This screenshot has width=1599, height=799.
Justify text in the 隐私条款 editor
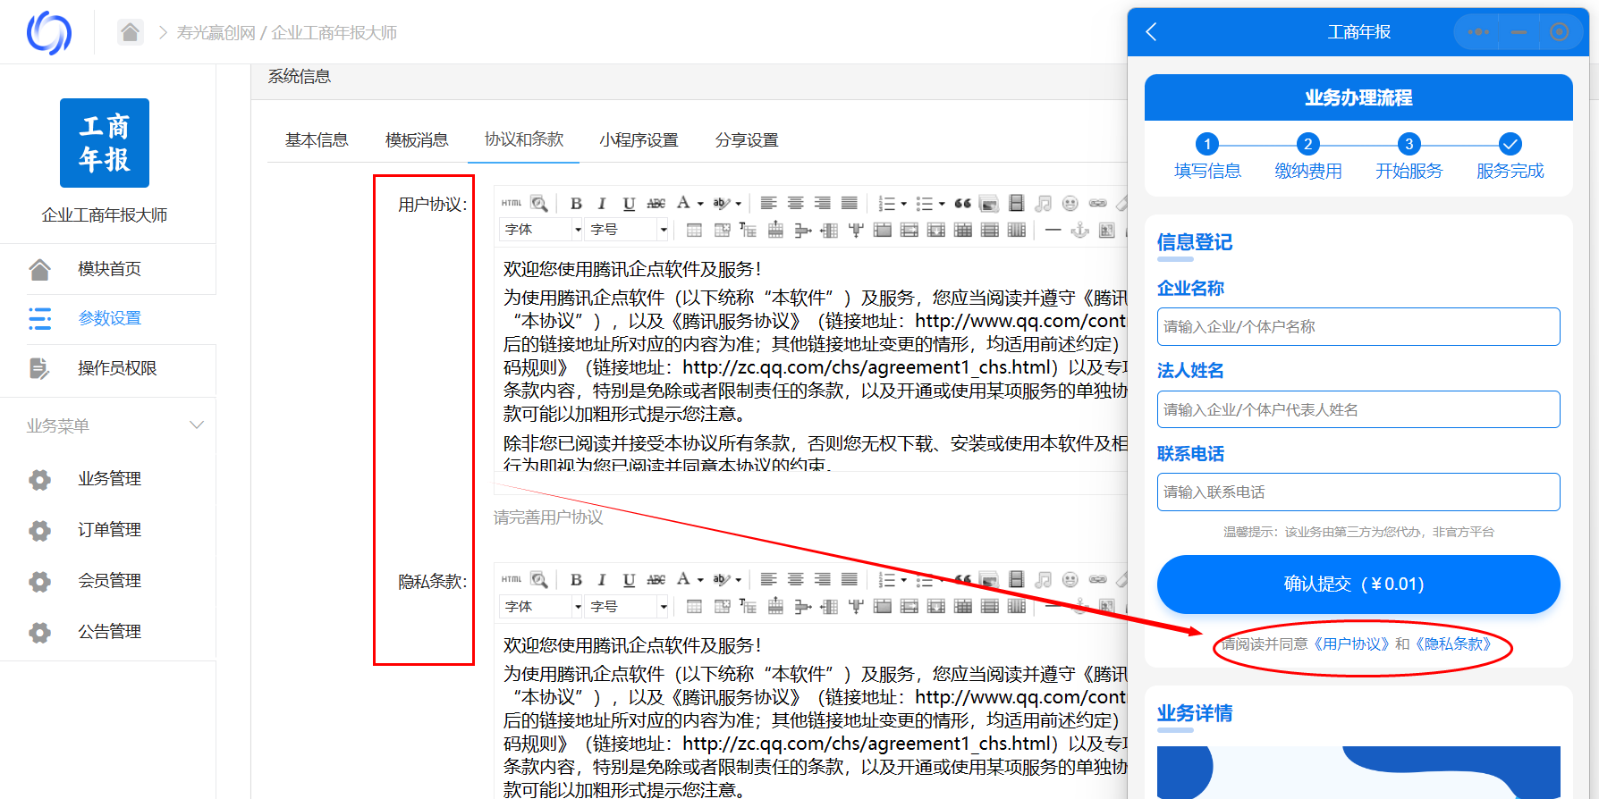tap(849, 580)
